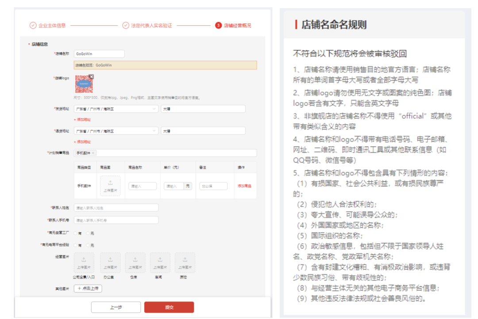This screenshot has height=319, width=478.
Task: Upload a photo for 公司全景/入口
Action: pyautogui.click(x=83, y=263)
